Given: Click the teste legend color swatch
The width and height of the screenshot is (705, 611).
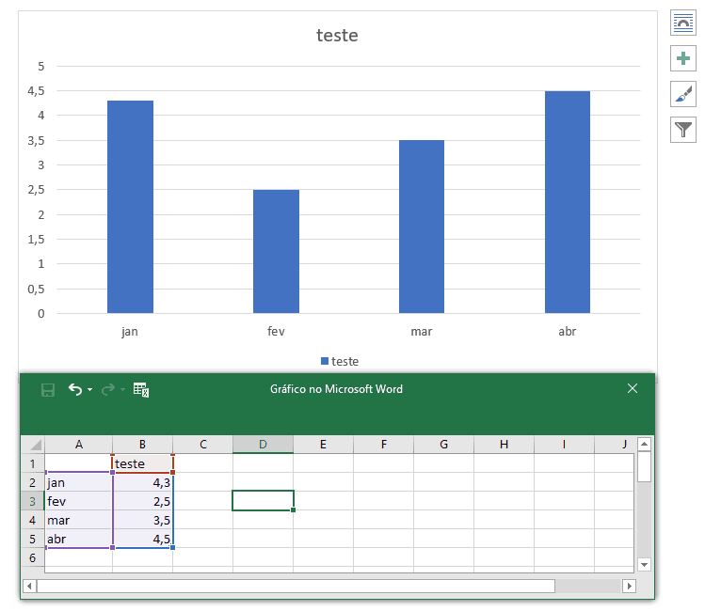Looking at the screenshot, I should [x=325, y=361].
